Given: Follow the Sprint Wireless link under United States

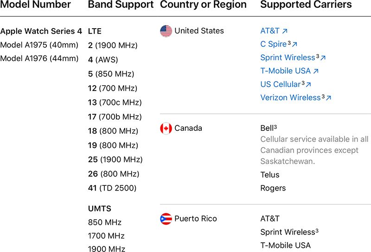Looking at the screenshot, I should (x=288, y=58).
